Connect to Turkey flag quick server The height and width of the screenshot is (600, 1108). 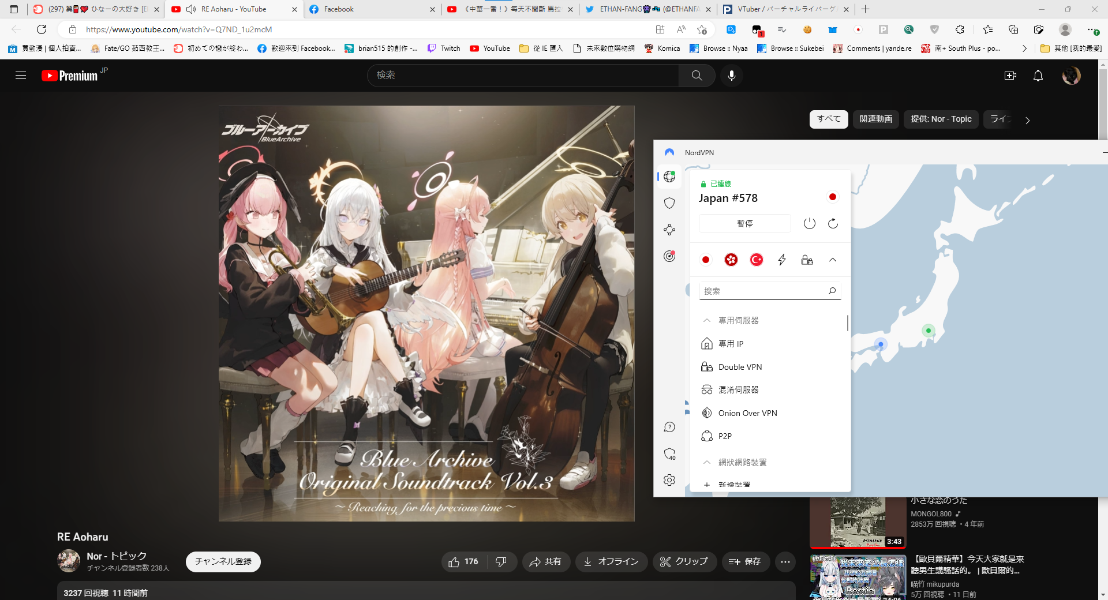click(757, 260)
